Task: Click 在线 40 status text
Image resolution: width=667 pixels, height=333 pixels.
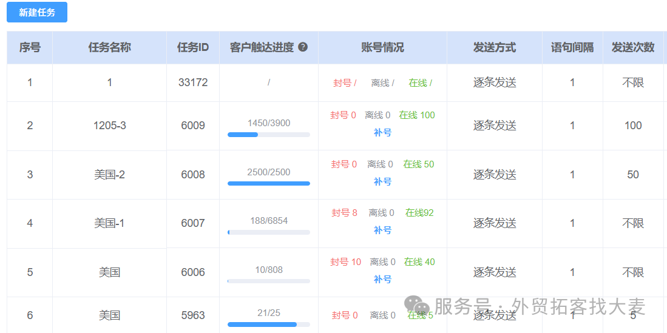Action: click(x=419, y=262)
